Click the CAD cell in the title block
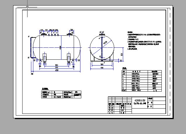Viewport: 186px width, 134px height. [x=122, y=110]
